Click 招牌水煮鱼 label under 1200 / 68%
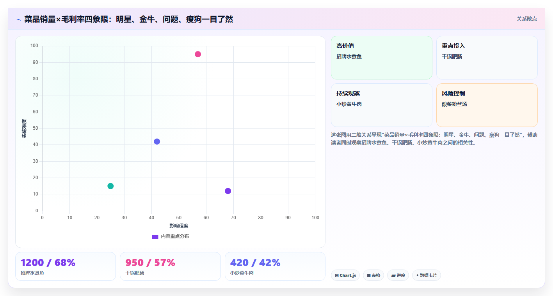 [x=32, y=273]
